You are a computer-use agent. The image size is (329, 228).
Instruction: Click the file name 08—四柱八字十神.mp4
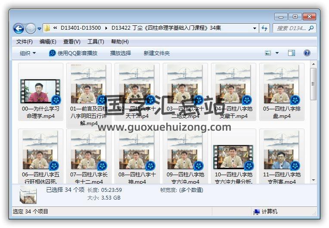137,178
